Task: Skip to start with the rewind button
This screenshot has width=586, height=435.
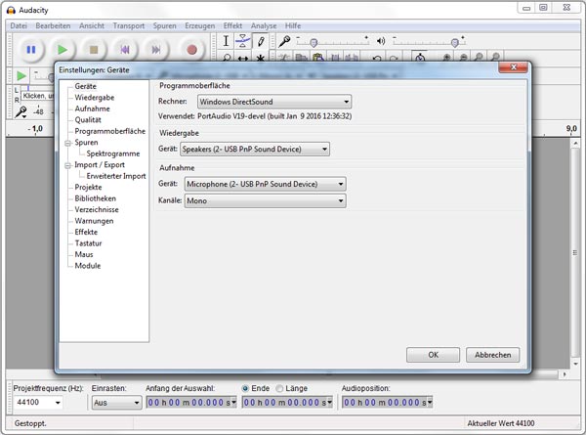Action: [125, 48]
